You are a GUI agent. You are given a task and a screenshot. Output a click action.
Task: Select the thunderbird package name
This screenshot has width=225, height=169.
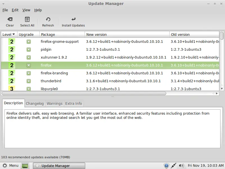click(51, 81)
